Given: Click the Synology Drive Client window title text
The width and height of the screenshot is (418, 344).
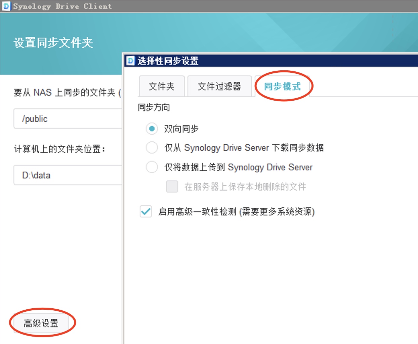Looking at the screenshot, I should 62,6.
